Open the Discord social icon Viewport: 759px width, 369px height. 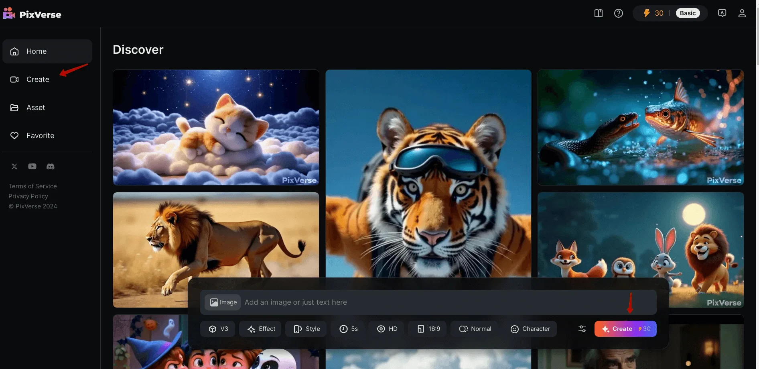tap(50, 166)
